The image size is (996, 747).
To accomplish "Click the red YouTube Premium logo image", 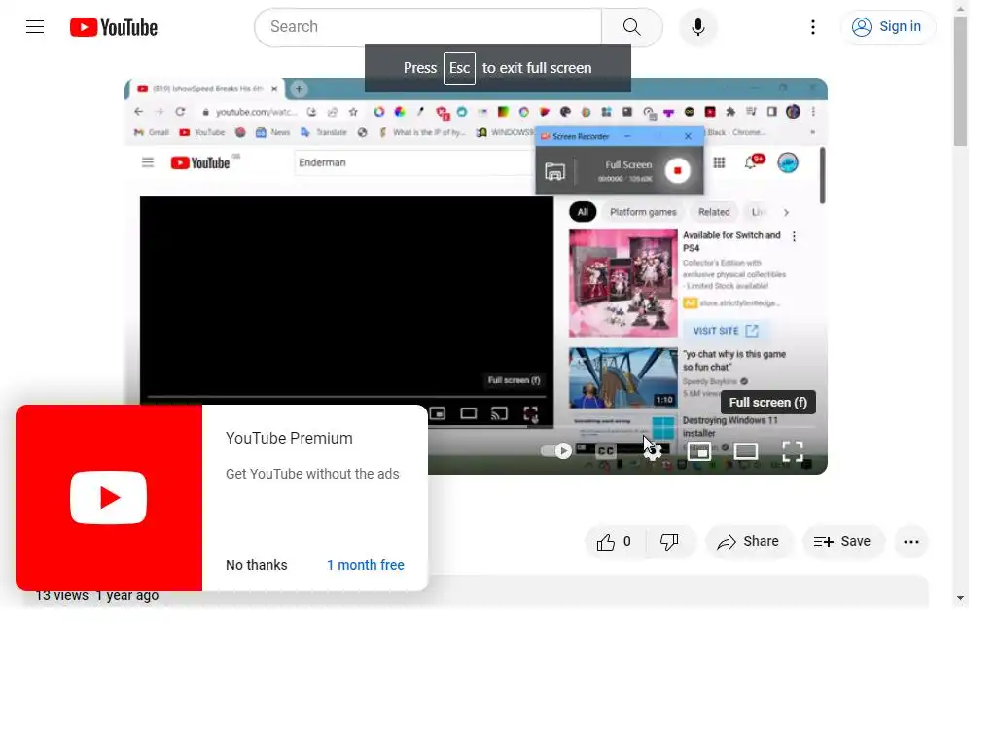I will point(109,498).
